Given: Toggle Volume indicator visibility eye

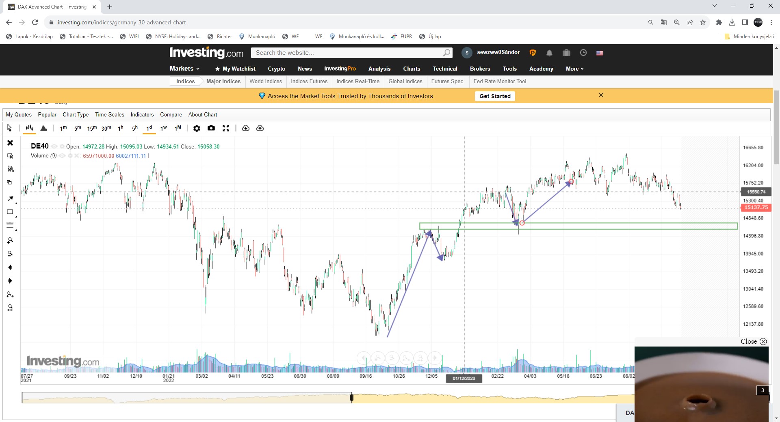Looking at the screenshot, I should coord(62,156).
